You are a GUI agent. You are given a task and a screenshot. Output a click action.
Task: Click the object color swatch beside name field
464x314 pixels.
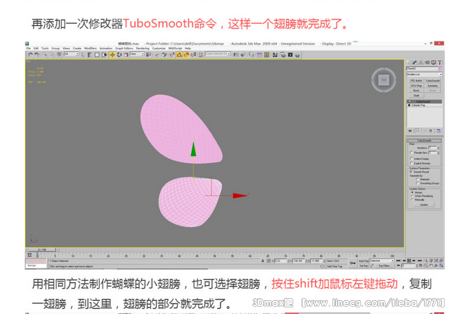(440, 68)
